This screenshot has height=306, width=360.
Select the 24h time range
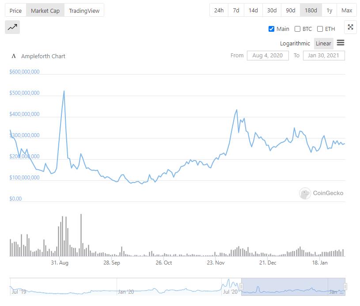click(x=219, y=10)
